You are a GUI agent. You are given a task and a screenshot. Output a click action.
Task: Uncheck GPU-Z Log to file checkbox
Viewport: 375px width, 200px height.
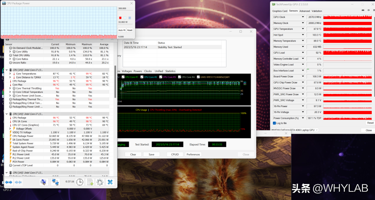274,123
